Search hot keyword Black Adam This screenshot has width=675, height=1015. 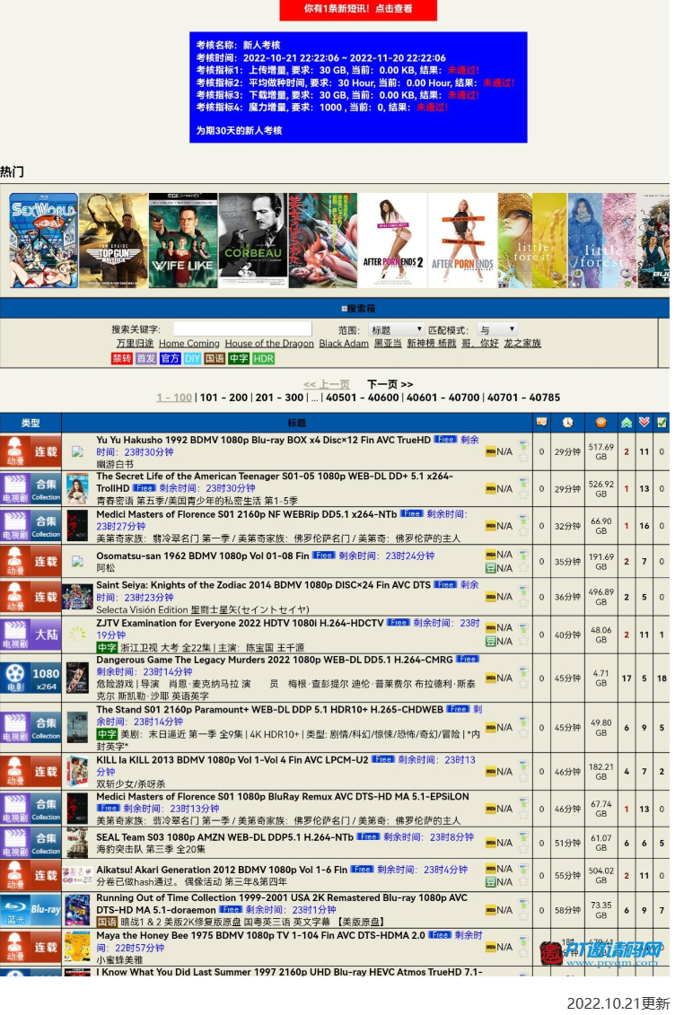[344, 343]
